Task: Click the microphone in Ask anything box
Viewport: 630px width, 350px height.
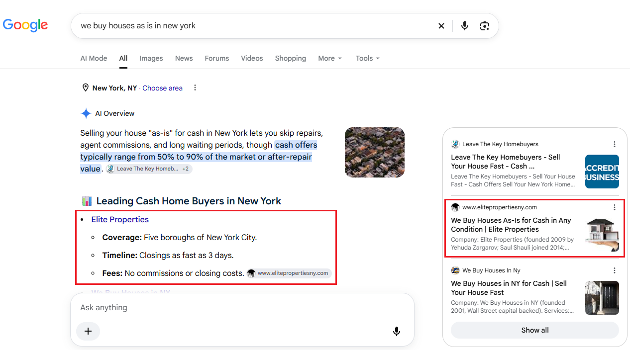Action: click(397, 331)
